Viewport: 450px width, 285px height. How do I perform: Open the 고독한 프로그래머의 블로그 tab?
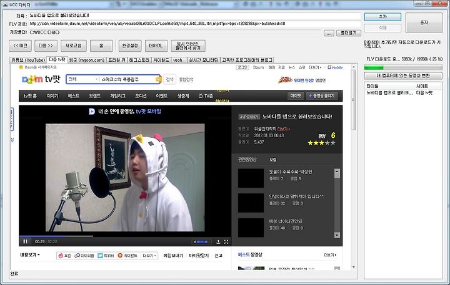(247, 60)
